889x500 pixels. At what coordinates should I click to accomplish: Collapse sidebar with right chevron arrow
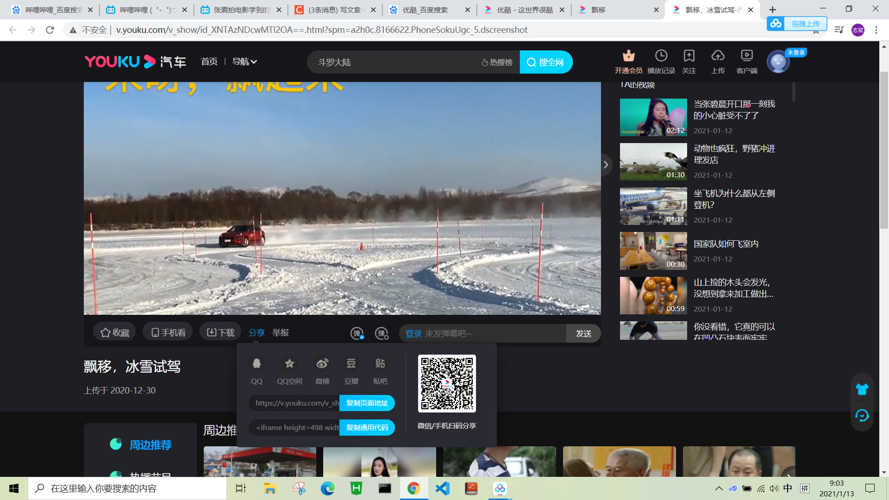point(606,165)
